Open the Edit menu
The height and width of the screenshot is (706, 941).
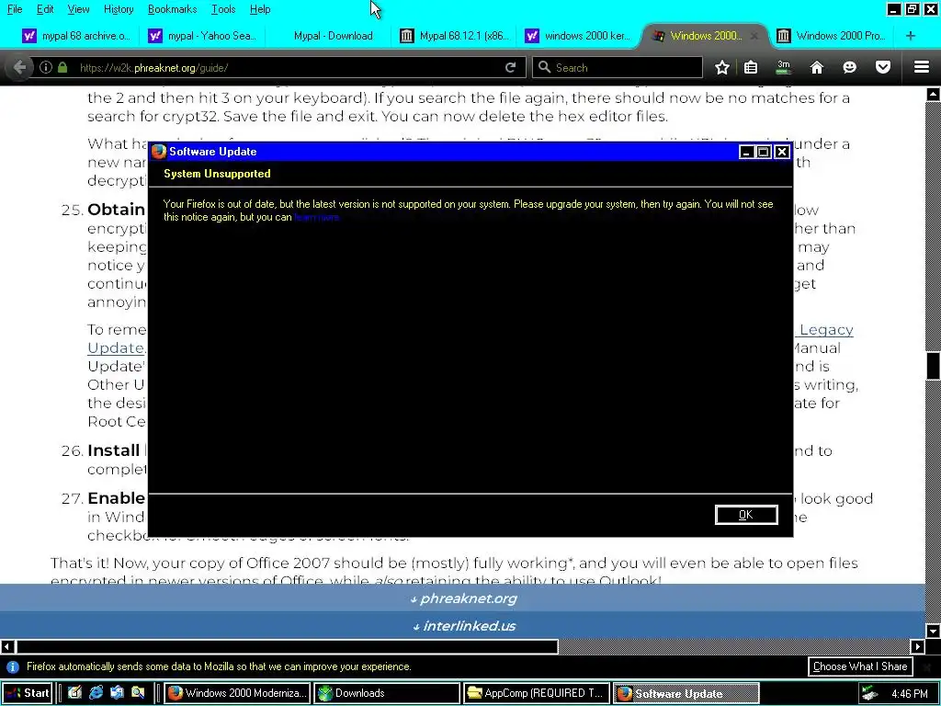(x=45, y=9)
